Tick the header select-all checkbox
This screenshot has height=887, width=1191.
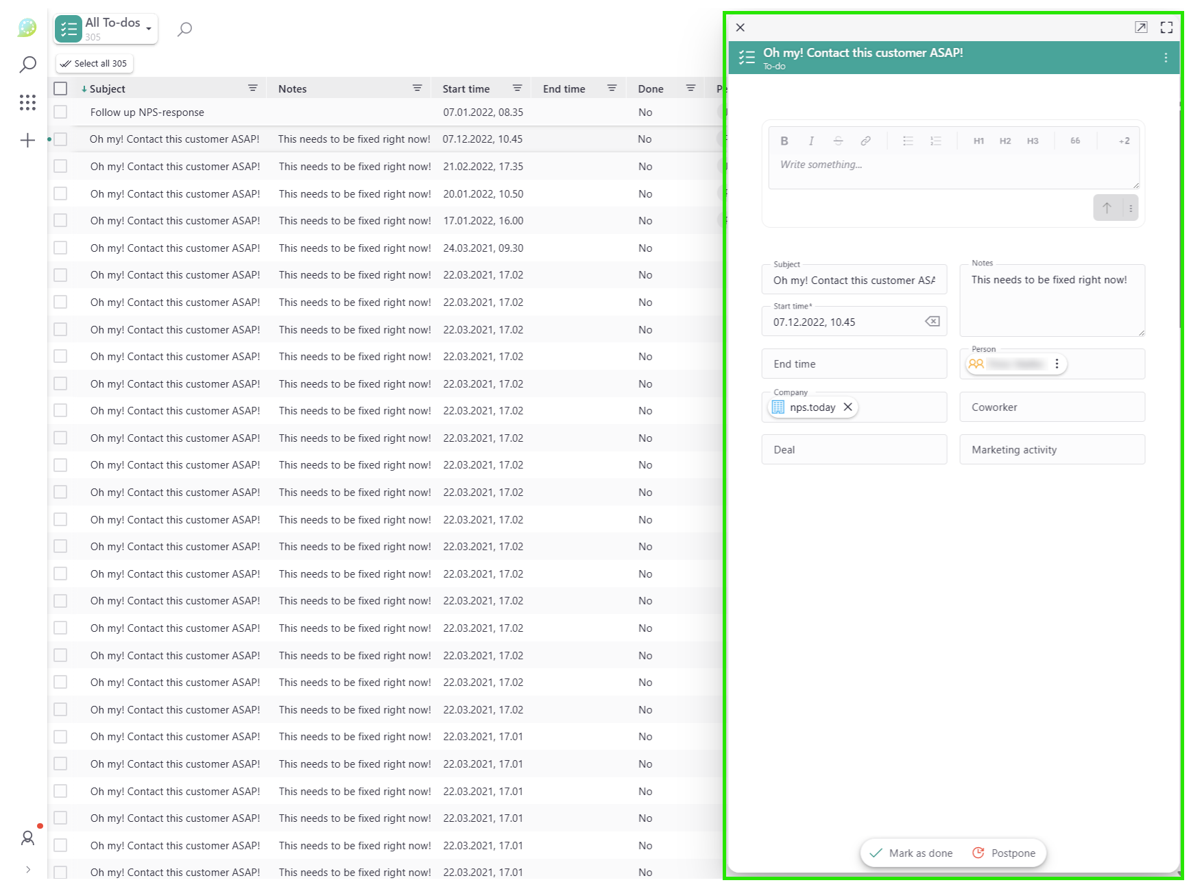click(x=60, y=88)
